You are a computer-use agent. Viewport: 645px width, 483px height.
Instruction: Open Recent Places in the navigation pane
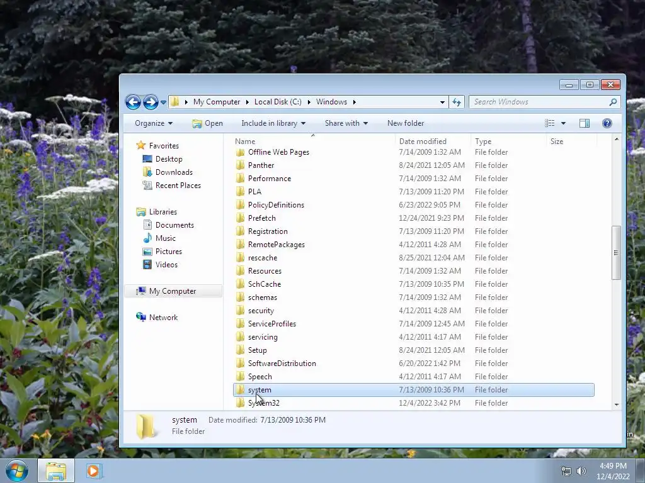pos(178,186)
